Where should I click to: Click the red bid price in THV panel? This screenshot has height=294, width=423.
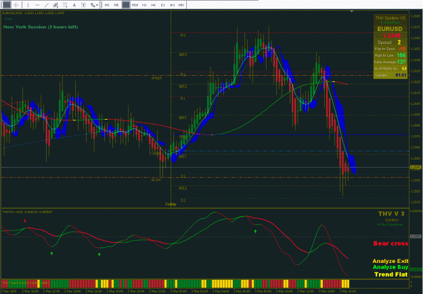391,36
